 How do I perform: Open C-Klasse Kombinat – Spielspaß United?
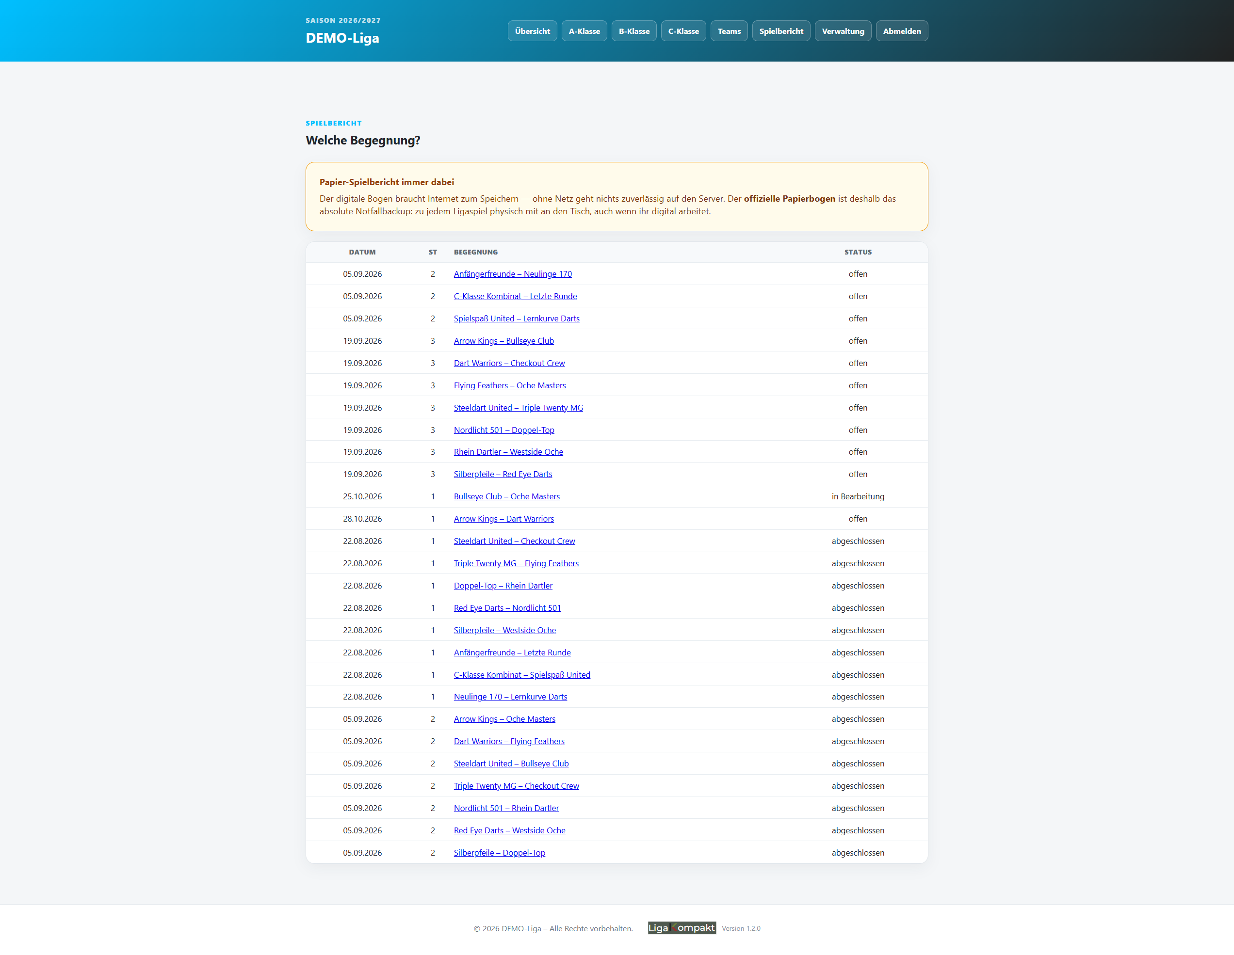tap(522, 675)
